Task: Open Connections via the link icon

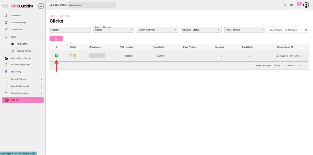Action: click(x=6, y=30)
